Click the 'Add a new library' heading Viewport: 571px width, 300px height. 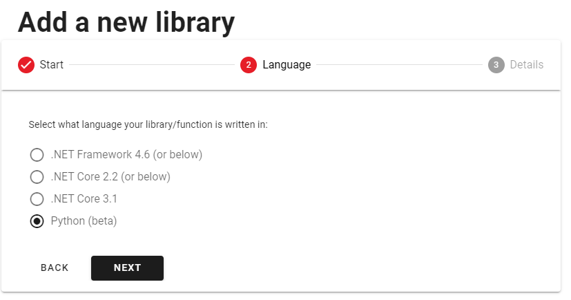[x=126, y=23]
